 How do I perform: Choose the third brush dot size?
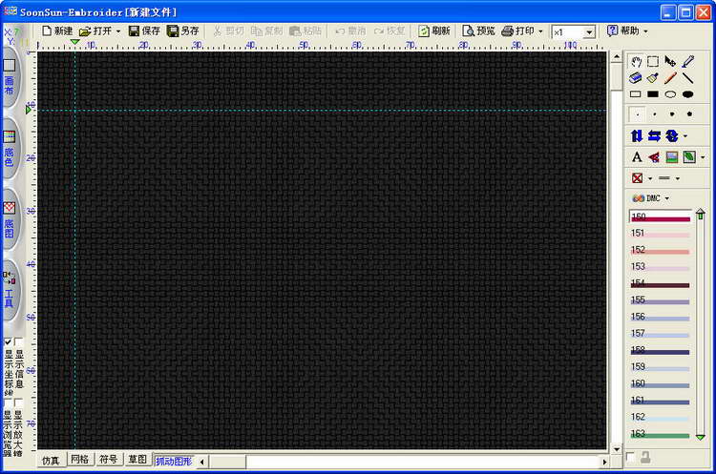pyautogui.click(x=672, y=114)
